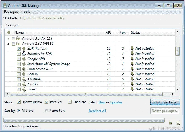Expand the Android 3.0 (API 11) tree node

pyautogui.click(x=8, y=39)
